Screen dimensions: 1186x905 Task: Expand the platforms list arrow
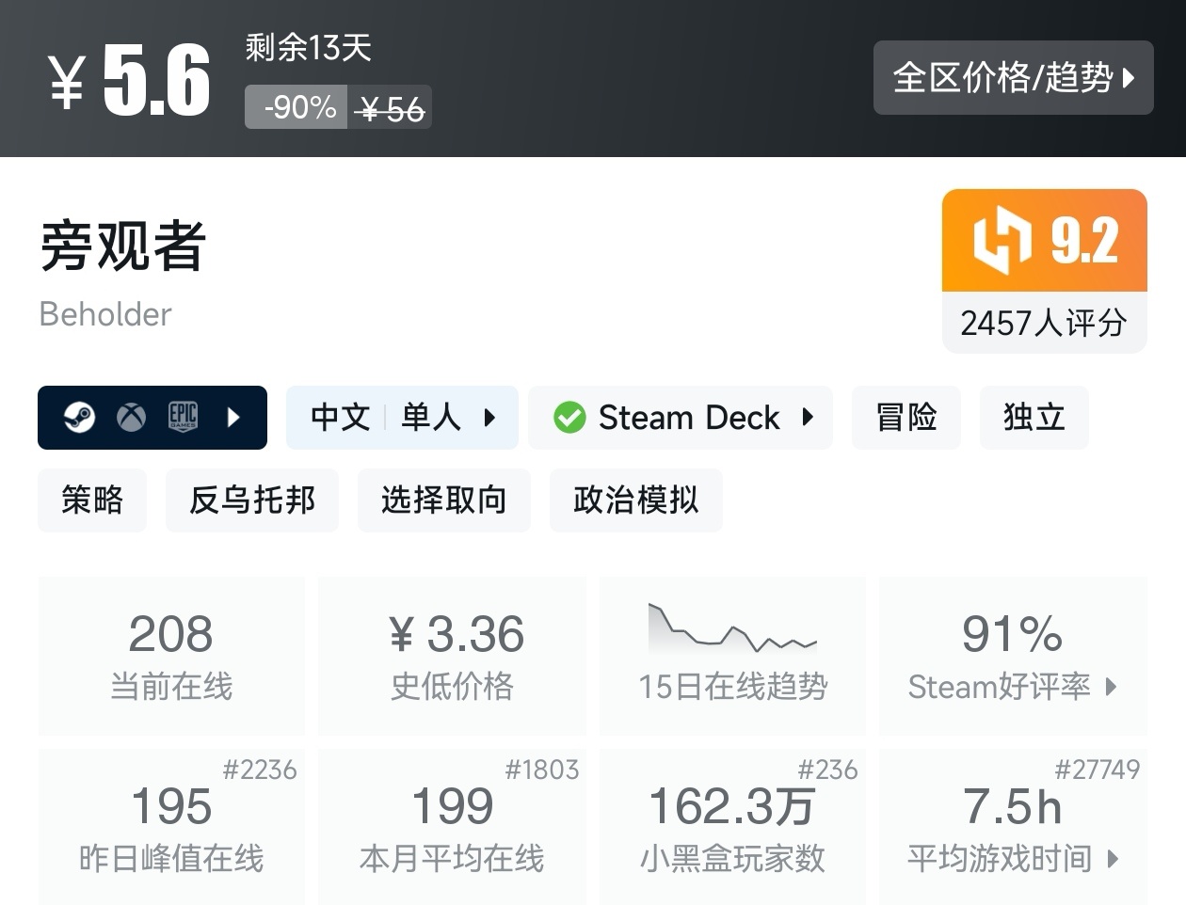(x=234, y=417)
